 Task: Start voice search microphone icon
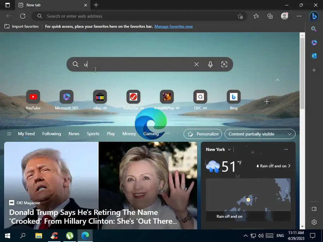210,64
